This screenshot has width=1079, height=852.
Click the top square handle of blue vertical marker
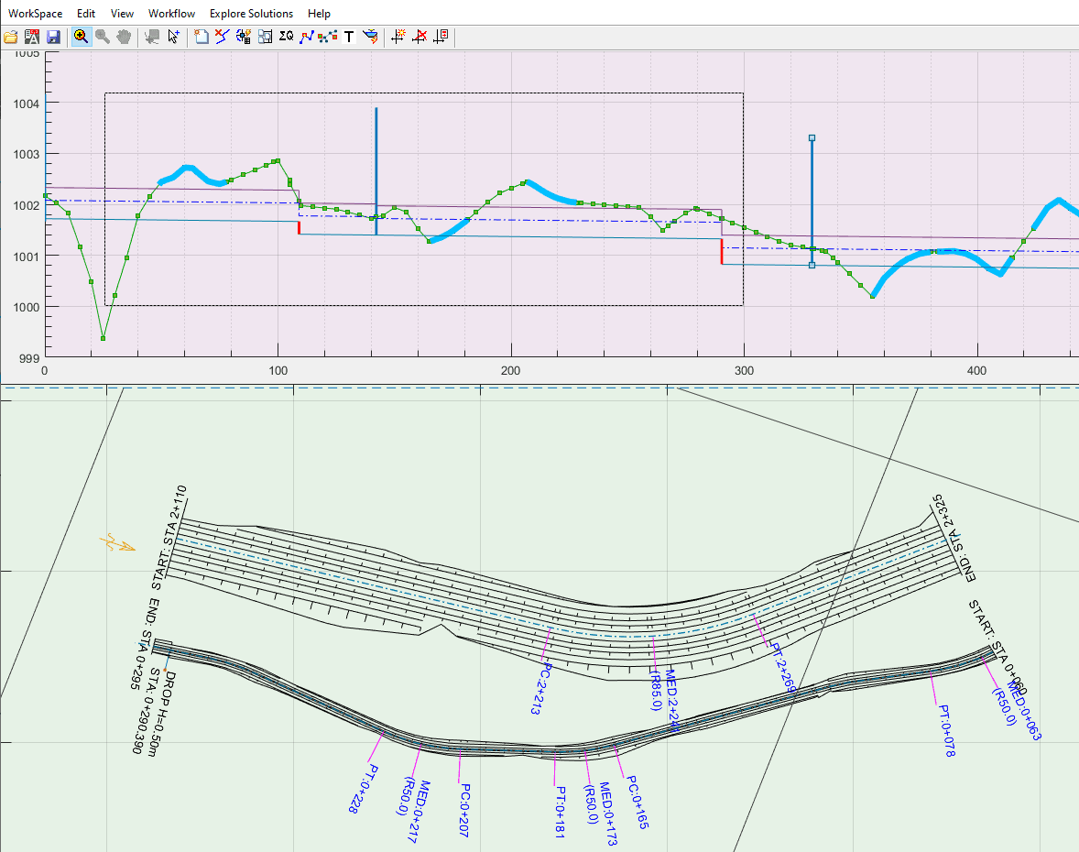tap(812, 138)
